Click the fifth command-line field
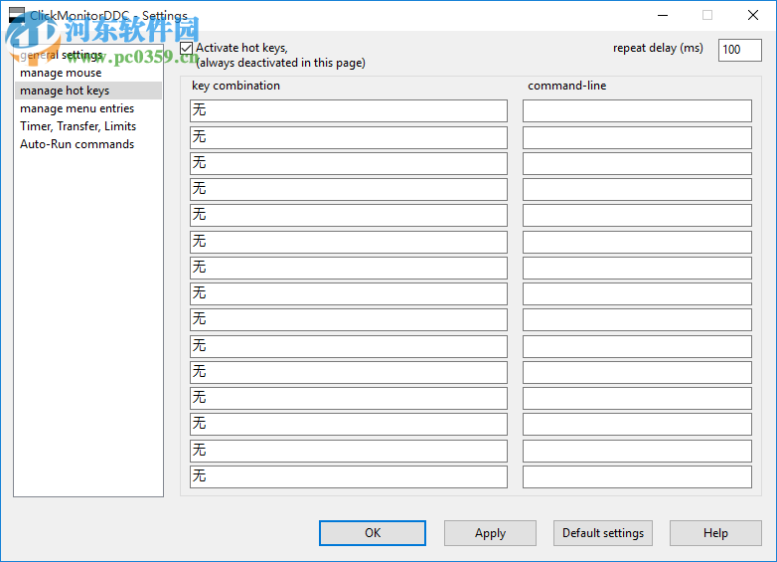 (x=637, y=215)
